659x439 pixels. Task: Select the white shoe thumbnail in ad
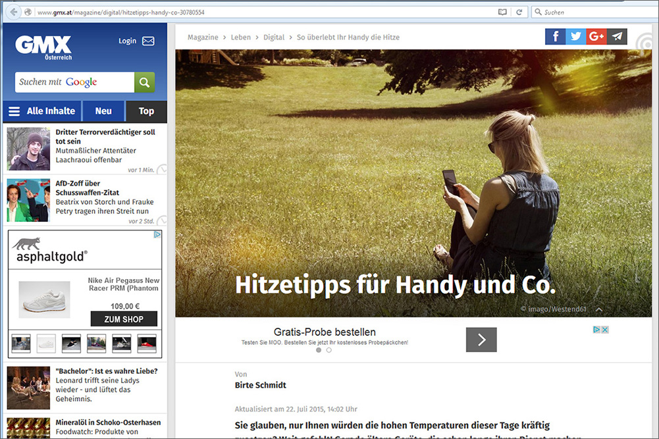pos(46,344)
